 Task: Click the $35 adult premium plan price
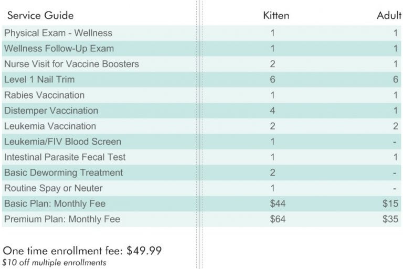(390, 219)
